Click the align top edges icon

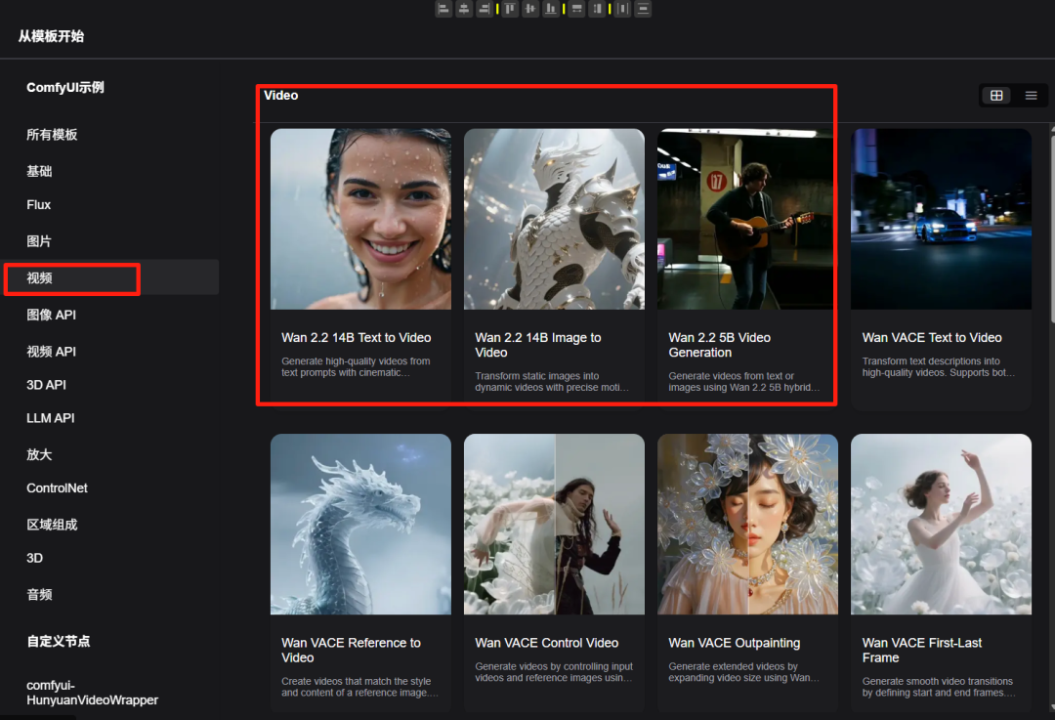[510, 9]
